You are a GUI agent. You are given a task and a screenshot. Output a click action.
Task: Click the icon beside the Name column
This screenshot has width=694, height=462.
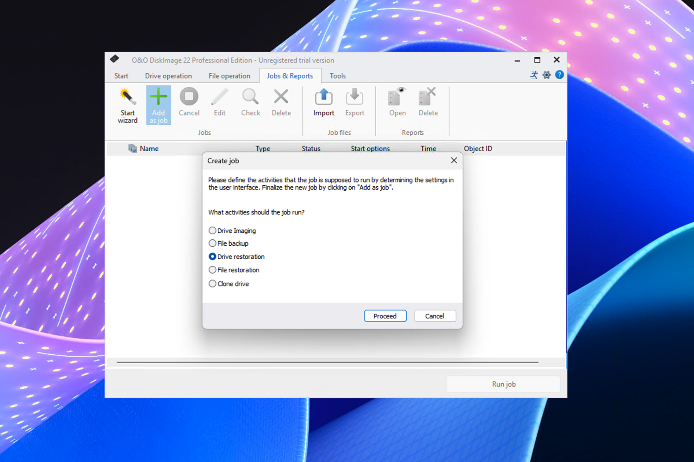[132, 148]
